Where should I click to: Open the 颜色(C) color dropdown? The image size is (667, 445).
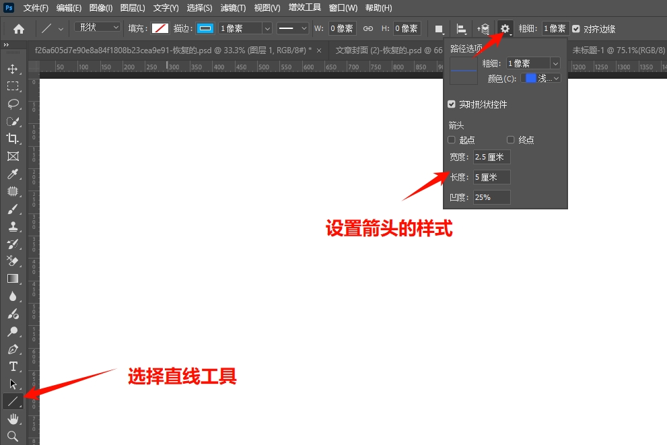pyautogui.click(x=540, y=78)
